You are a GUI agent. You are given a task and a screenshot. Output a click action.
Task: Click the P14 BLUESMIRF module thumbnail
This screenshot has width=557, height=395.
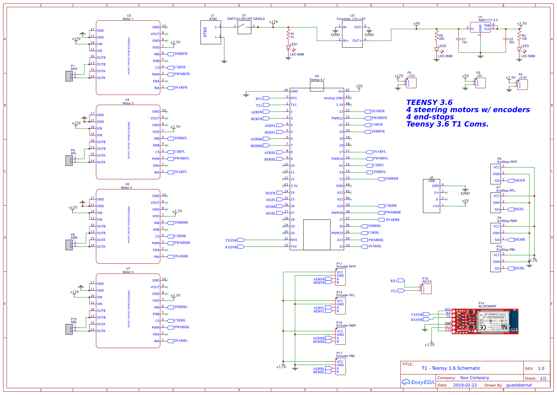click(486, 321)
